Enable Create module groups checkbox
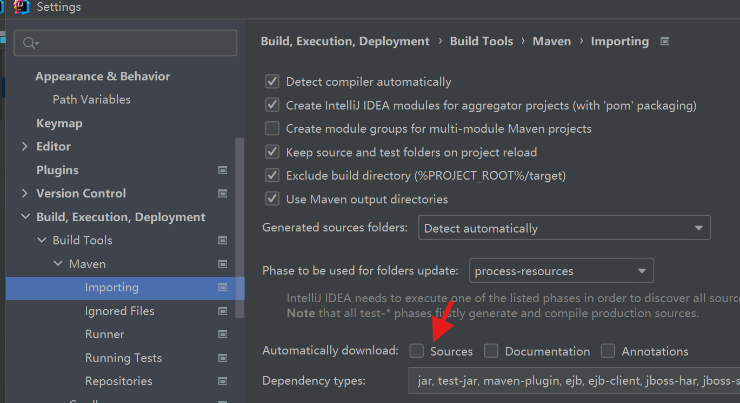Viewport: 740px width, 403px height. pyautogui.click(x=272, y=129)
